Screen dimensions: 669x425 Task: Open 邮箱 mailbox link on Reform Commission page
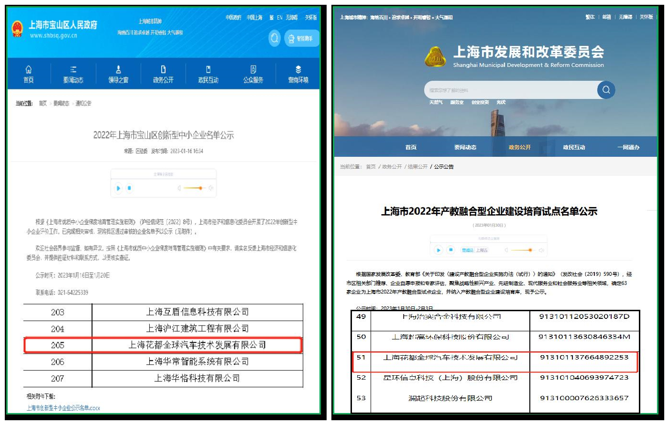pyautogui.click(x=606, y=17)
